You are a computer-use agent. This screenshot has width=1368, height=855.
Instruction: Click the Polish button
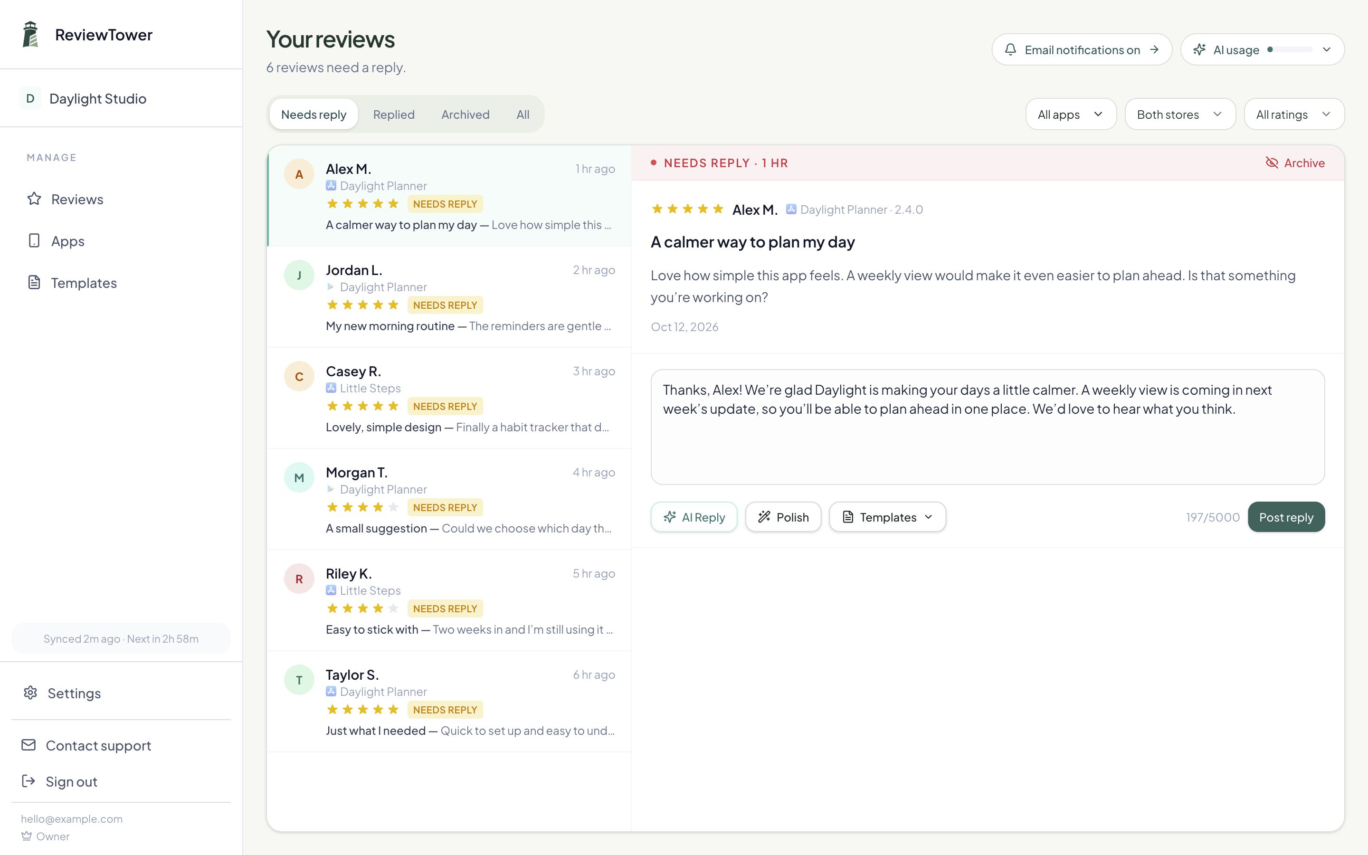[x=783, y=517]
